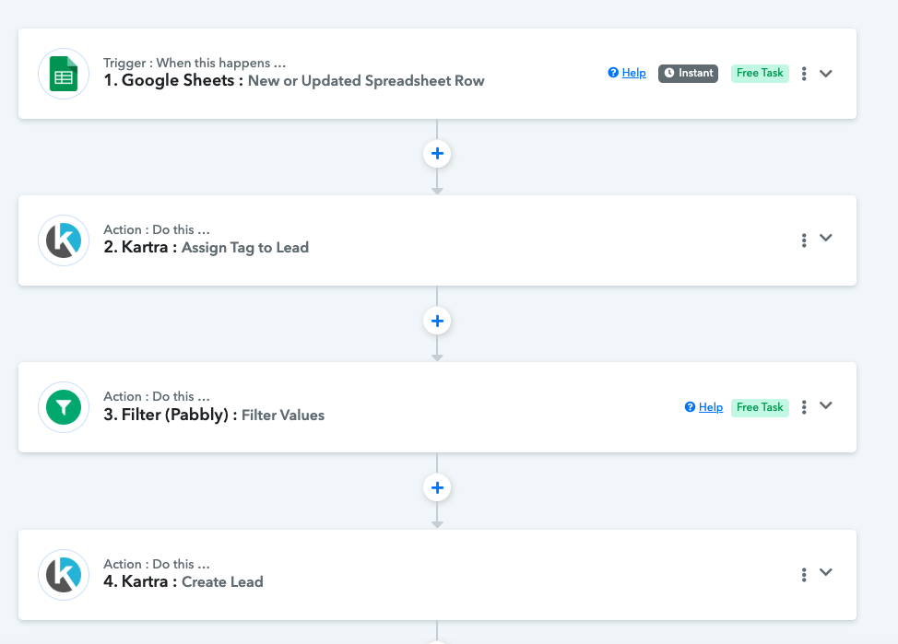Click 'Trigger : When this happens ...' label
The height and width of the screenshot is (644, 898).
pos(195,63)
